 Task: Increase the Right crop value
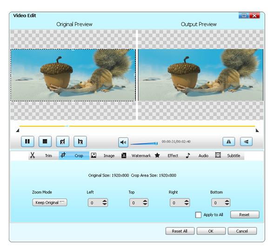pos(187,201)
